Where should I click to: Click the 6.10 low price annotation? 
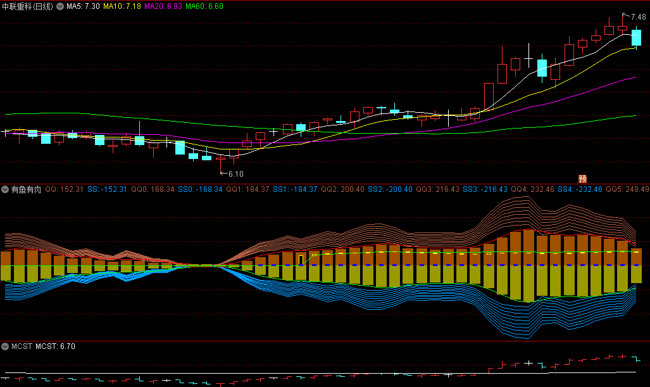tap(236, 174)
